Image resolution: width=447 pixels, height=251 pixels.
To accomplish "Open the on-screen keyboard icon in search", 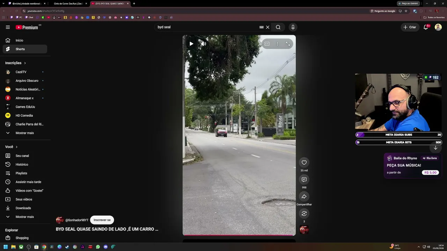I will (261, 27).
